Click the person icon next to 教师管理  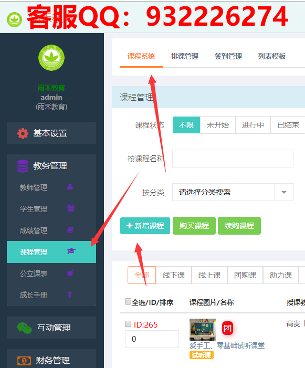(70, 187)
